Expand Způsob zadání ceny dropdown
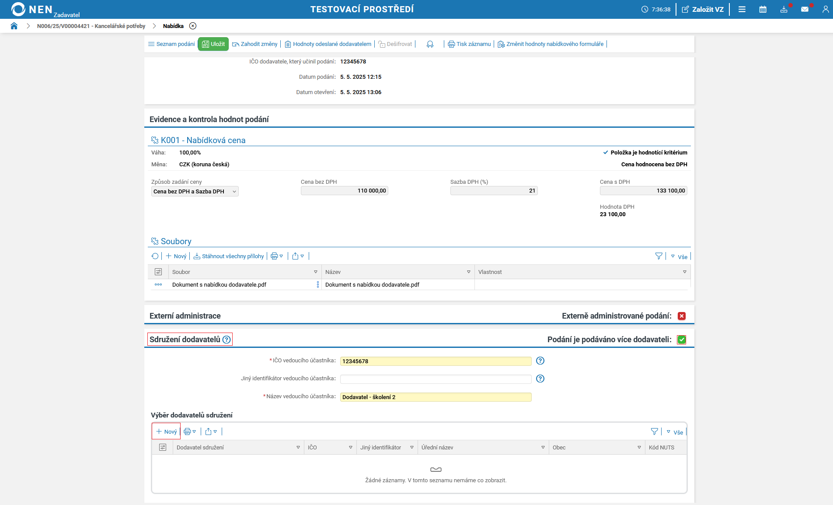 point(195,191)
